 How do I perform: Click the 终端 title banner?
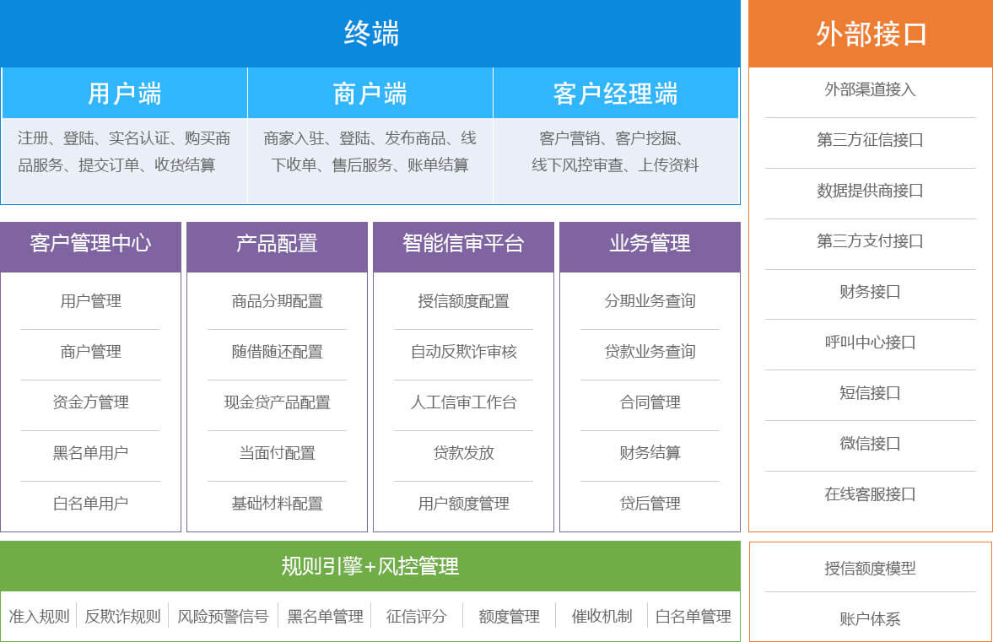point(370,34)
